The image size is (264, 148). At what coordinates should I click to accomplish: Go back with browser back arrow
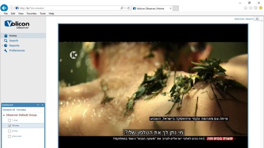(x=5, y=8)
